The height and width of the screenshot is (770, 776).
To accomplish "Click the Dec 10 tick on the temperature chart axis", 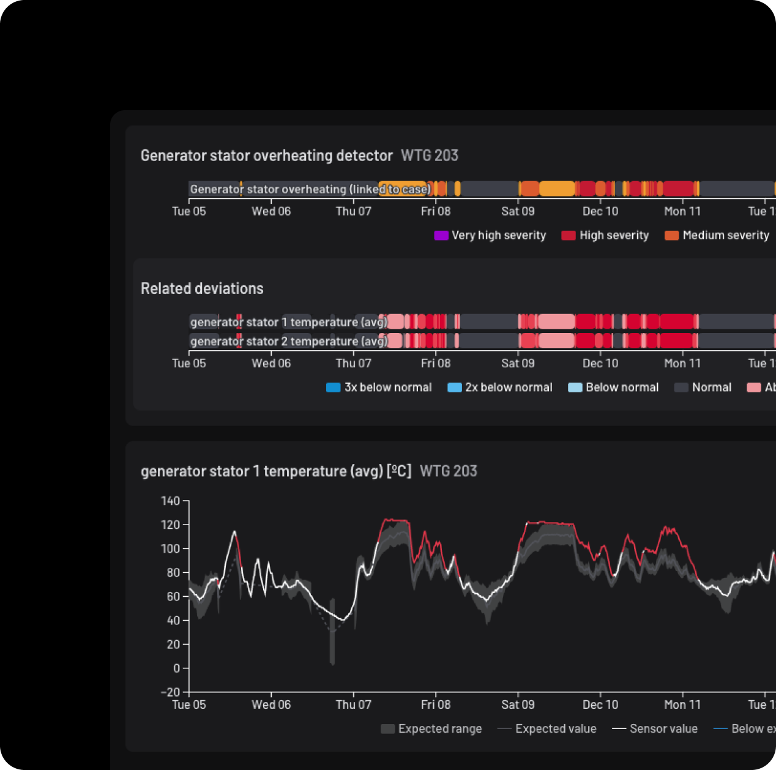I will coord(600,705).
